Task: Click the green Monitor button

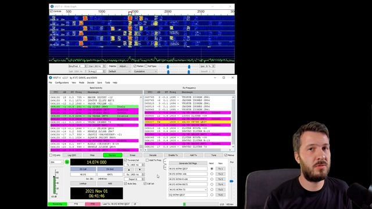Action: [x=112, y=155]
